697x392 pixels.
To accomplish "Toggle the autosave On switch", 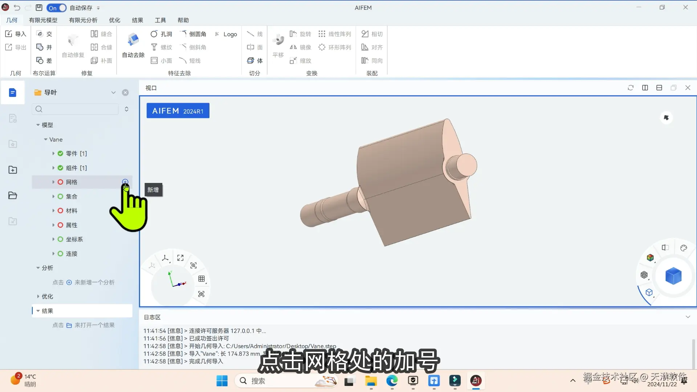I will [x=57, y=8].
